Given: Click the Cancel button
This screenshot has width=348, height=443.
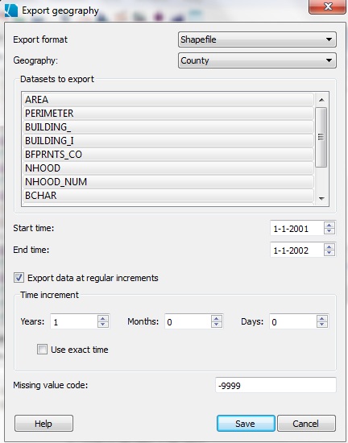Looking at the screenshot, I should 306,423.
